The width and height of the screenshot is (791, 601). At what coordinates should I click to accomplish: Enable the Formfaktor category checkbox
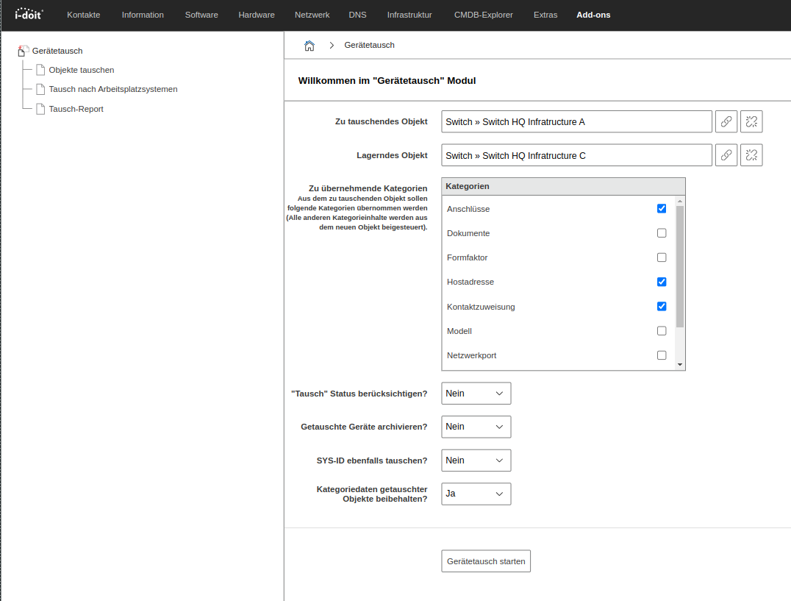662,257
